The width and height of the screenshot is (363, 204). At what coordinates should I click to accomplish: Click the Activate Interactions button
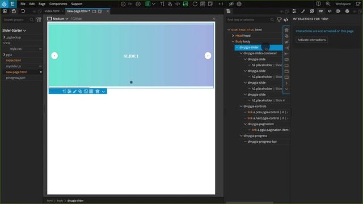(x=311, y=40)
